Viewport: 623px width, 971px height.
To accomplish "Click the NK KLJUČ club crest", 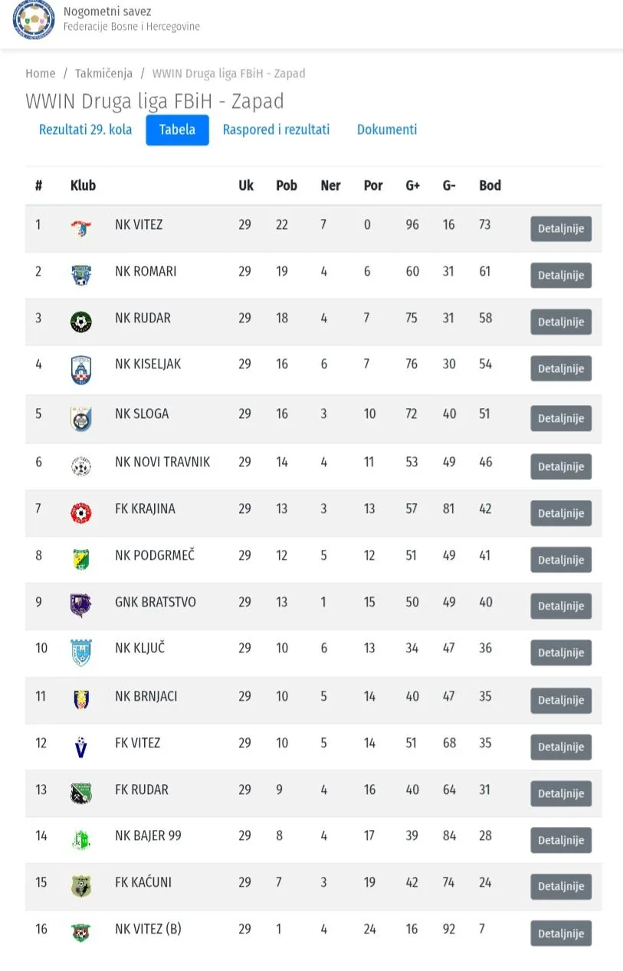I will [80, 652].
